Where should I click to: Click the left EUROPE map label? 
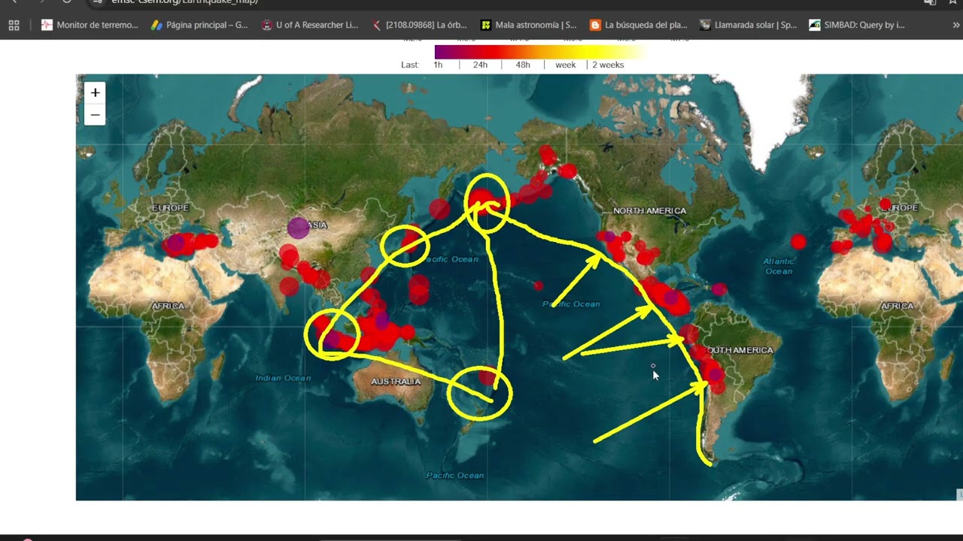[x=170, y=208]
